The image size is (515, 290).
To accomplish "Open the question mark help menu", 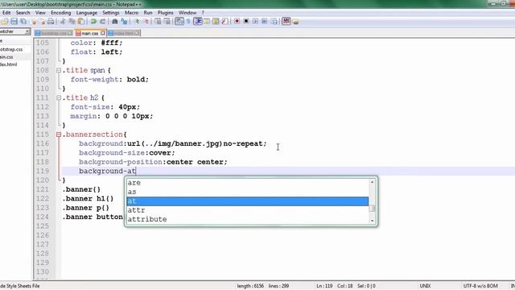I will point(203,13).
